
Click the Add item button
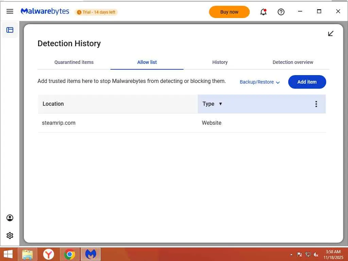coord(307,82)
